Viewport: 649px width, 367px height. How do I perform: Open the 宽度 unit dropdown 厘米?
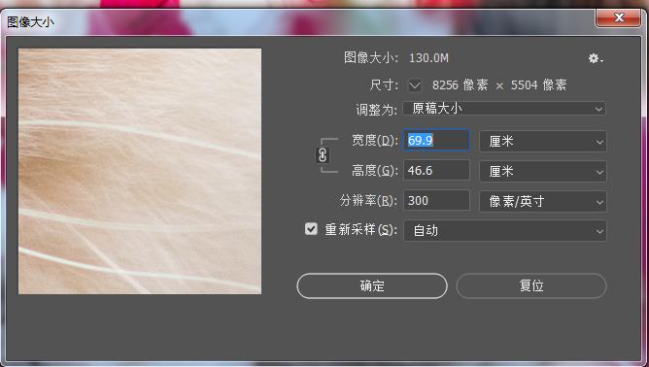[543, 142]
